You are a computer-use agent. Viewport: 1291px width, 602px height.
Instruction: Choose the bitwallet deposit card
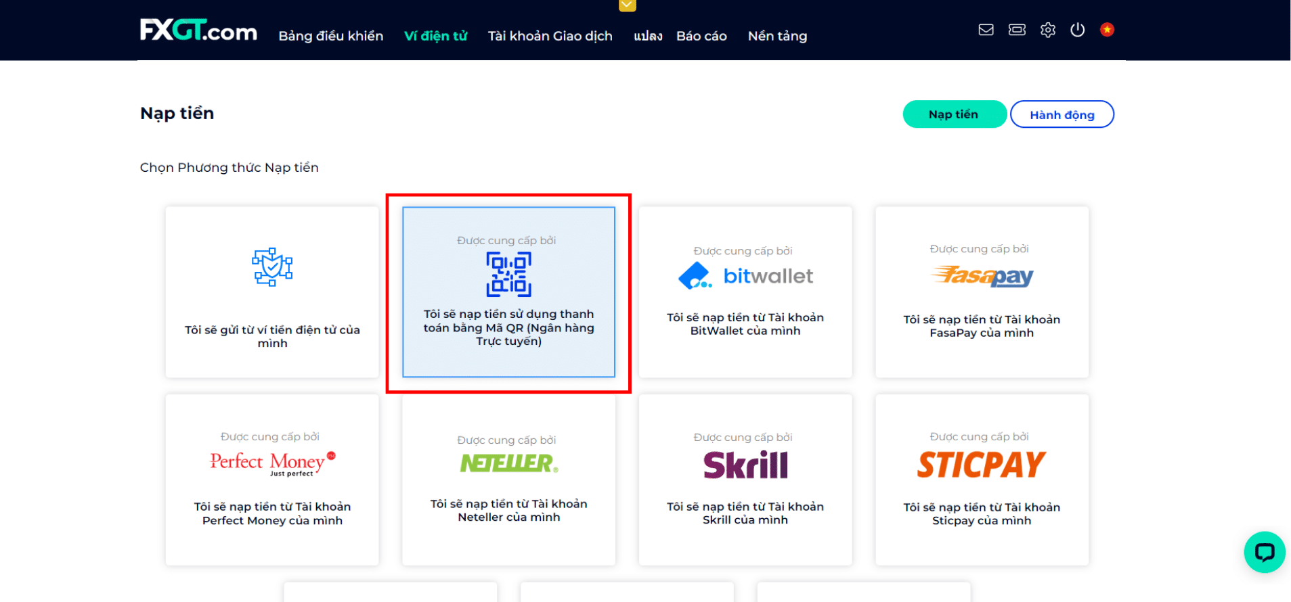(x=745, y=292)
